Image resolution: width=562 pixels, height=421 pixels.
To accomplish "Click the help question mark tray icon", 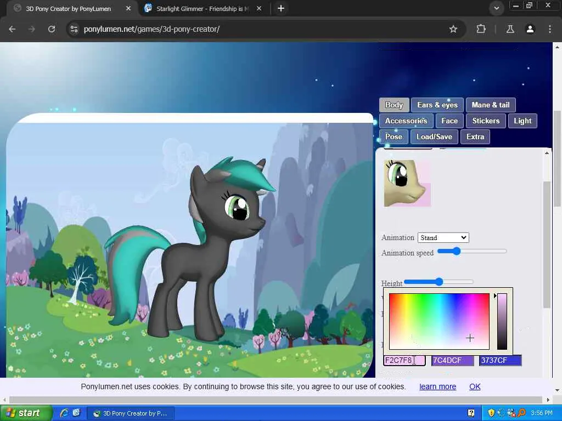I will [x=471, y=413].
